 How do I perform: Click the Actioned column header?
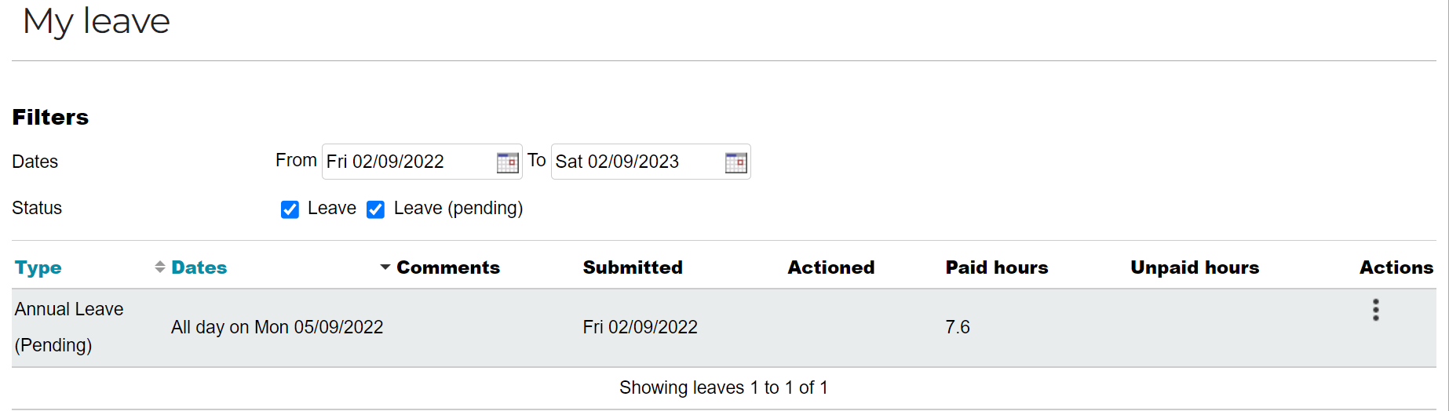pyautogui.click(x=831, y=267)
